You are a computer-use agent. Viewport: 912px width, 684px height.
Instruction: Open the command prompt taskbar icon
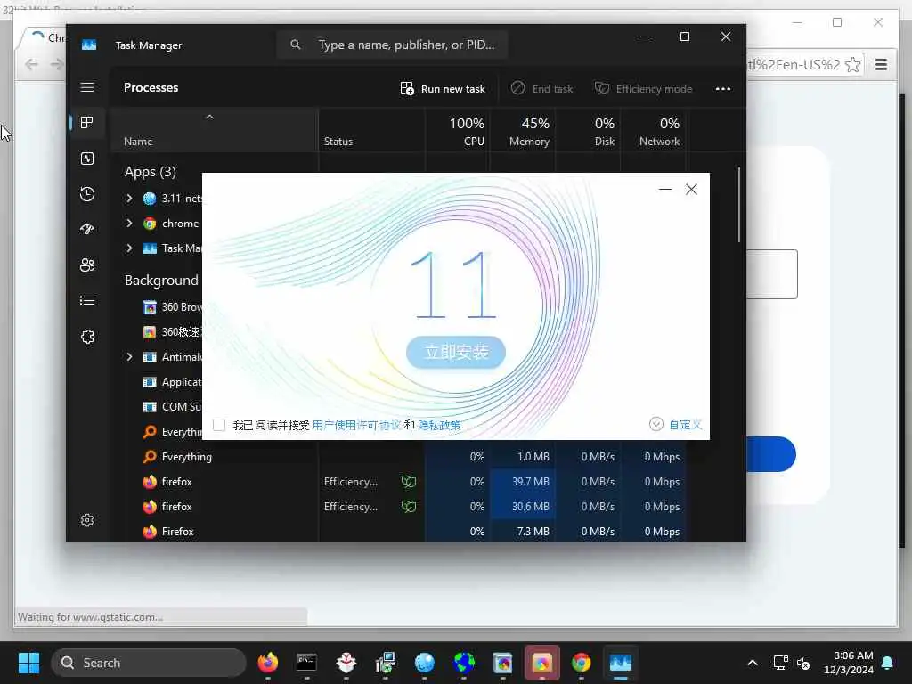point(306,663)
